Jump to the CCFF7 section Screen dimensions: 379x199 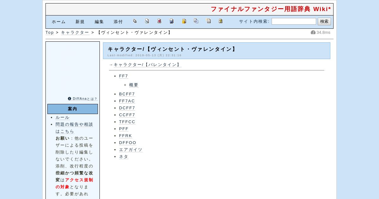click(127, 115)
